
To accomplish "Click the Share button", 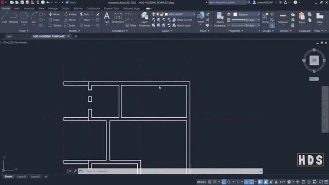I will click(71, 3).
